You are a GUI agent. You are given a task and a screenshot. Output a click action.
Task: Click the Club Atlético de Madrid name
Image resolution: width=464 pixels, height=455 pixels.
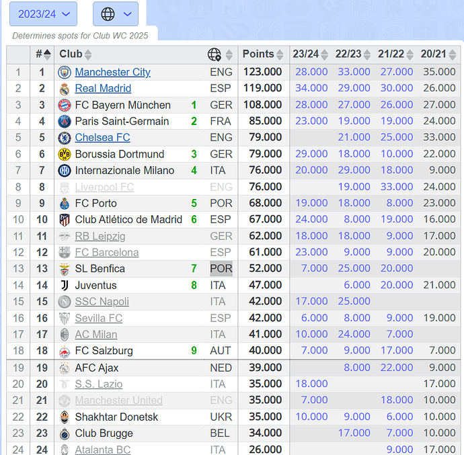tap(128, 220)
